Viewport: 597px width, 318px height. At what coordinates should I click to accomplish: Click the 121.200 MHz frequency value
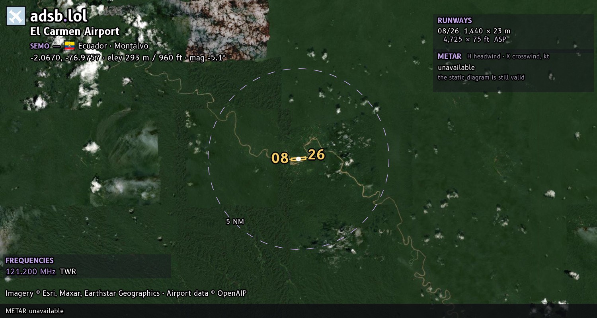[x=31, y=272]
